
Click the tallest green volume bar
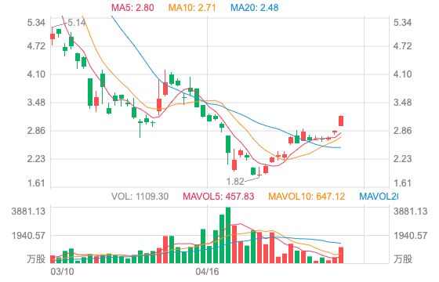(x=228, y=235)
